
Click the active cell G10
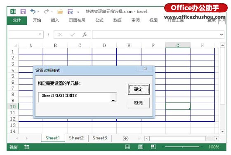[178, 106]
